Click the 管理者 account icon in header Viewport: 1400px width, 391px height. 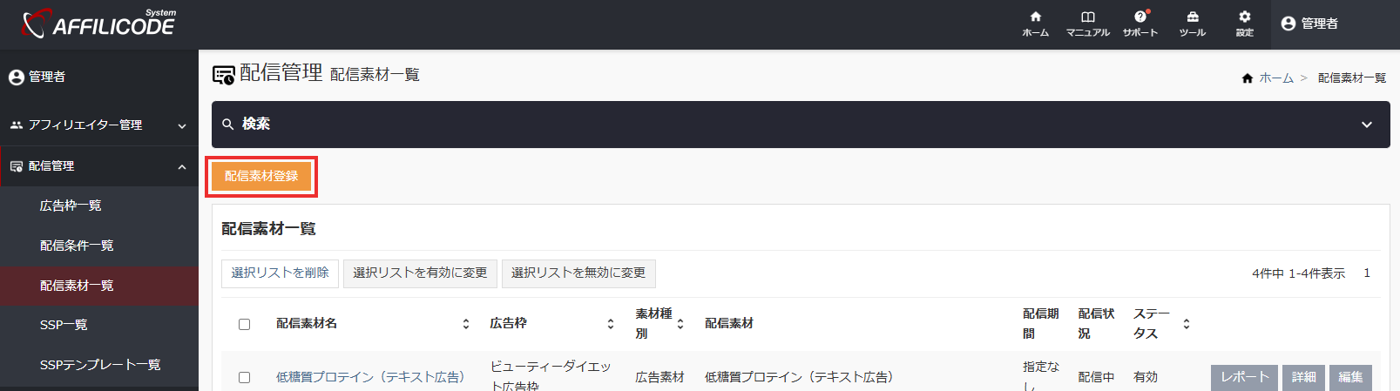click(1288, 24)
